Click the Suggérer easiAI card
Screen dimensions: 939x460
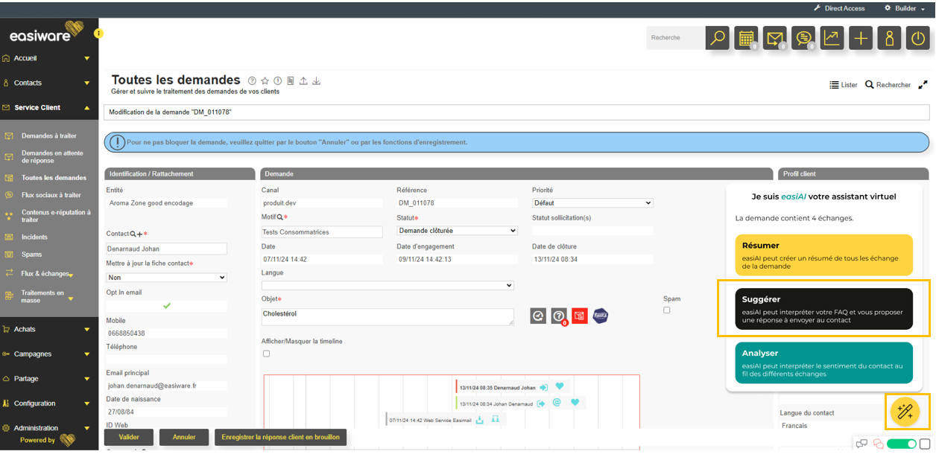(823, 309)
